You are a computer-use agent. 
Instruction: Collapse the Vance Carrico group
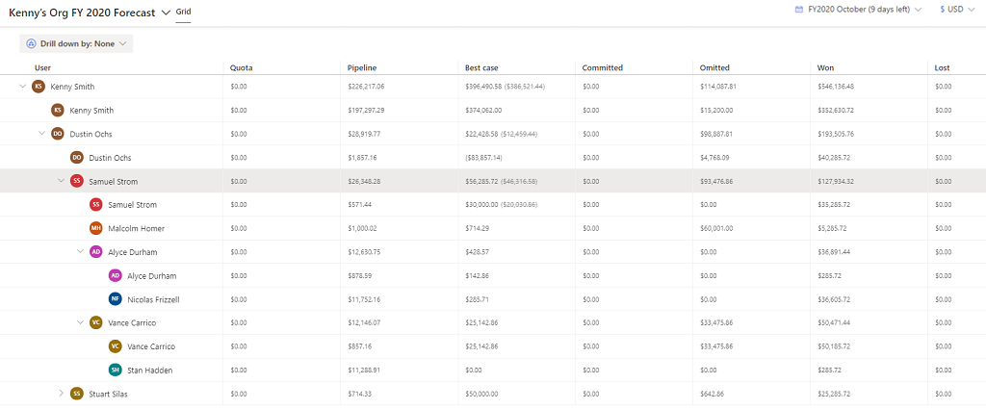[80, 322]
